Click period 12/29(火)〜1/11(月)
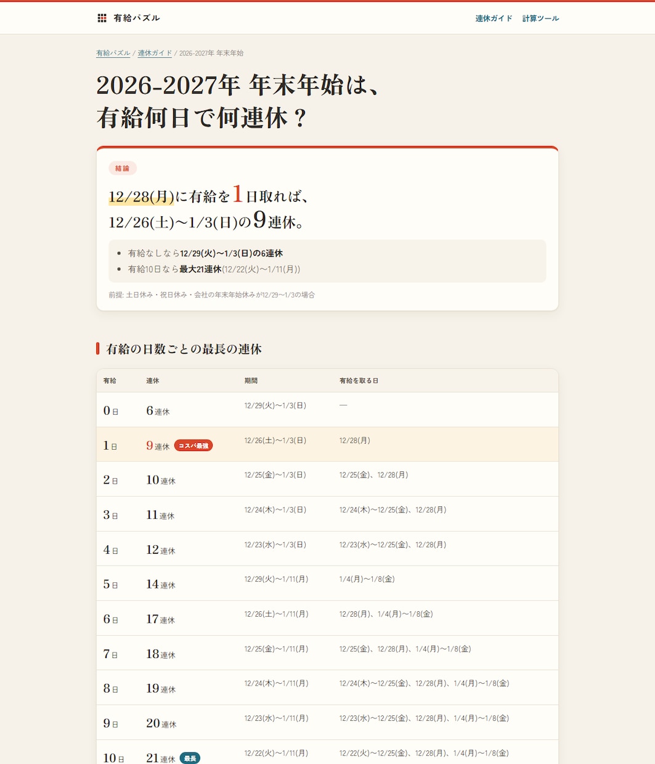655x764 pixels. coord(276,579)
